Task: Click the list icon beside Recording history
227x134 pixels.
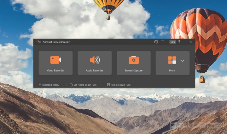Action: pos(40,85)
